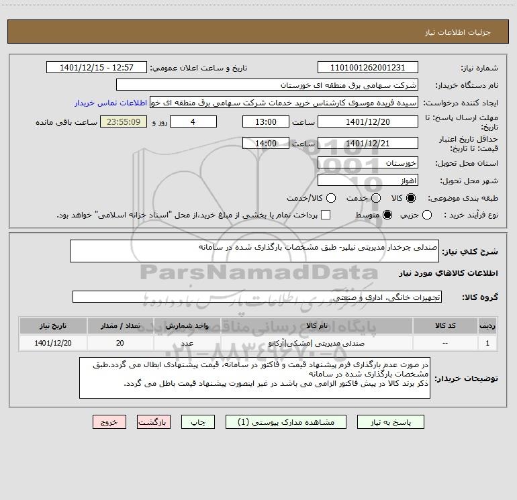The image size is (517, 500).
Task: Open اطلاعات تماس خریدار link
Action: [x=111, y=103]
